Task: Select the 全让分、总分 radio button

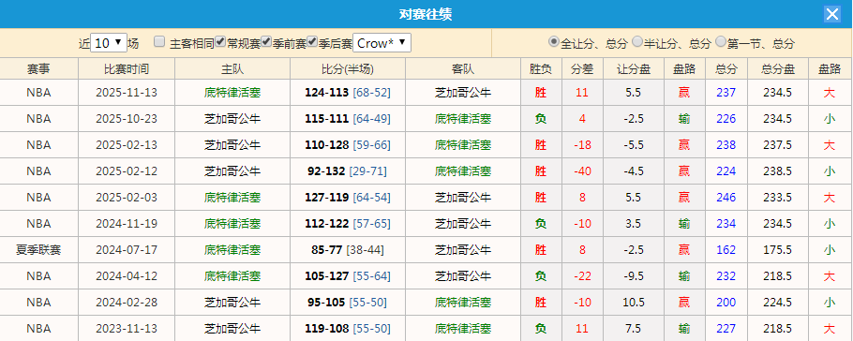Action: [554, 41]
